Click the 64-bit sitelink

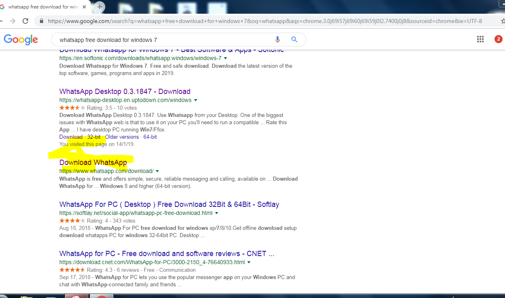click(x=150, y=137)
